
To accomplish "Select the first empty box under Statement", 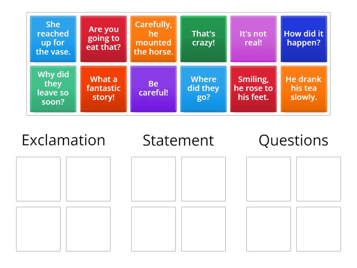I will (x=154, y=178).
